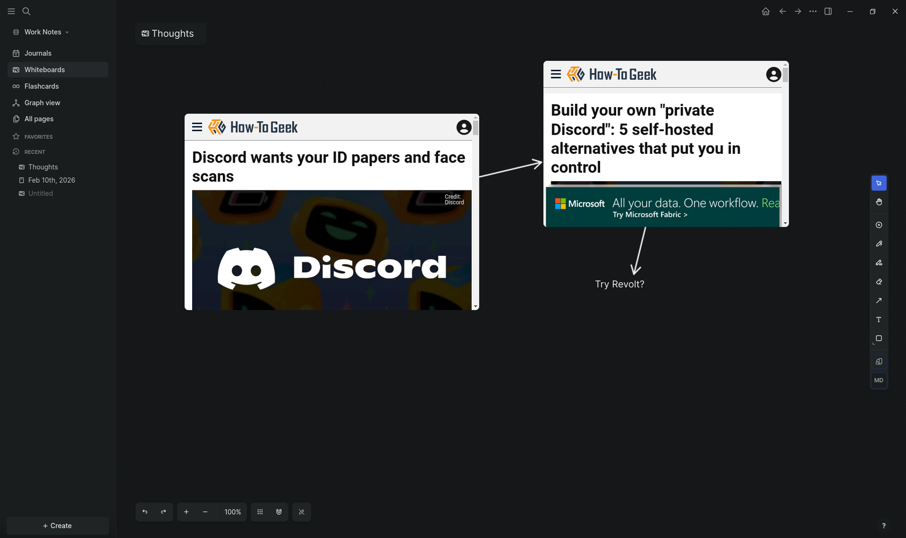Image resolution: width=906 pixels, height=538 pixels.
Task: Toggle the right sidebar panel
Action: [828, 12]
